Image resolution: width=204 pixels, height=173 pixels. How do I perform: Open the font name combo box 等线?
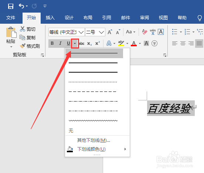(67, 32)
